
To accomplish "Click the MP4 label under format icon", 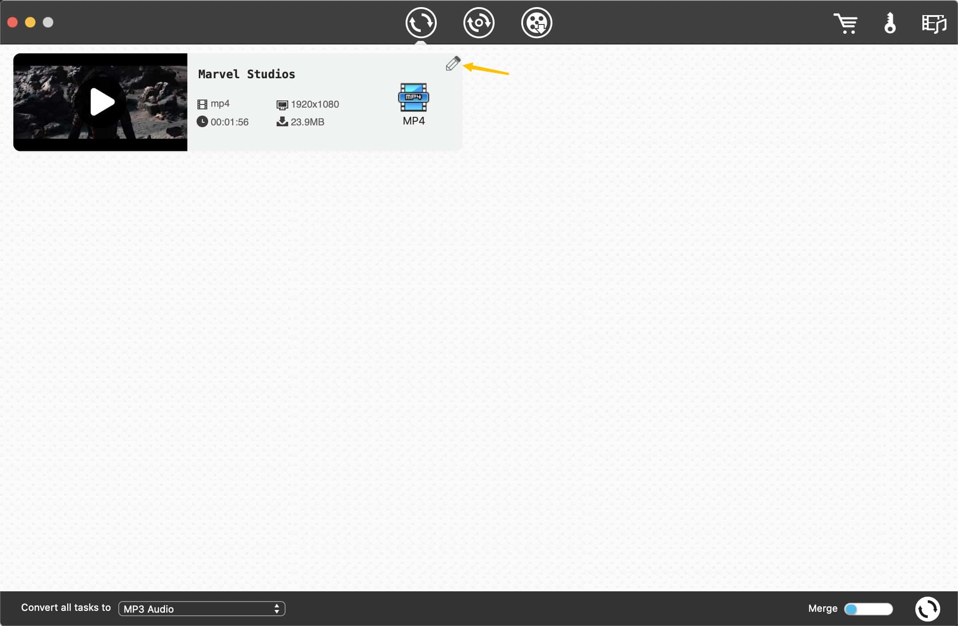I will tap(413, 121).
